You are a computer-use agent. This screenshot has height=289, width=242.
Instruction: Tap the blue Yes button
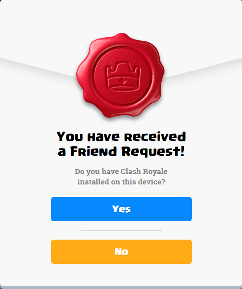pos(121,209)
